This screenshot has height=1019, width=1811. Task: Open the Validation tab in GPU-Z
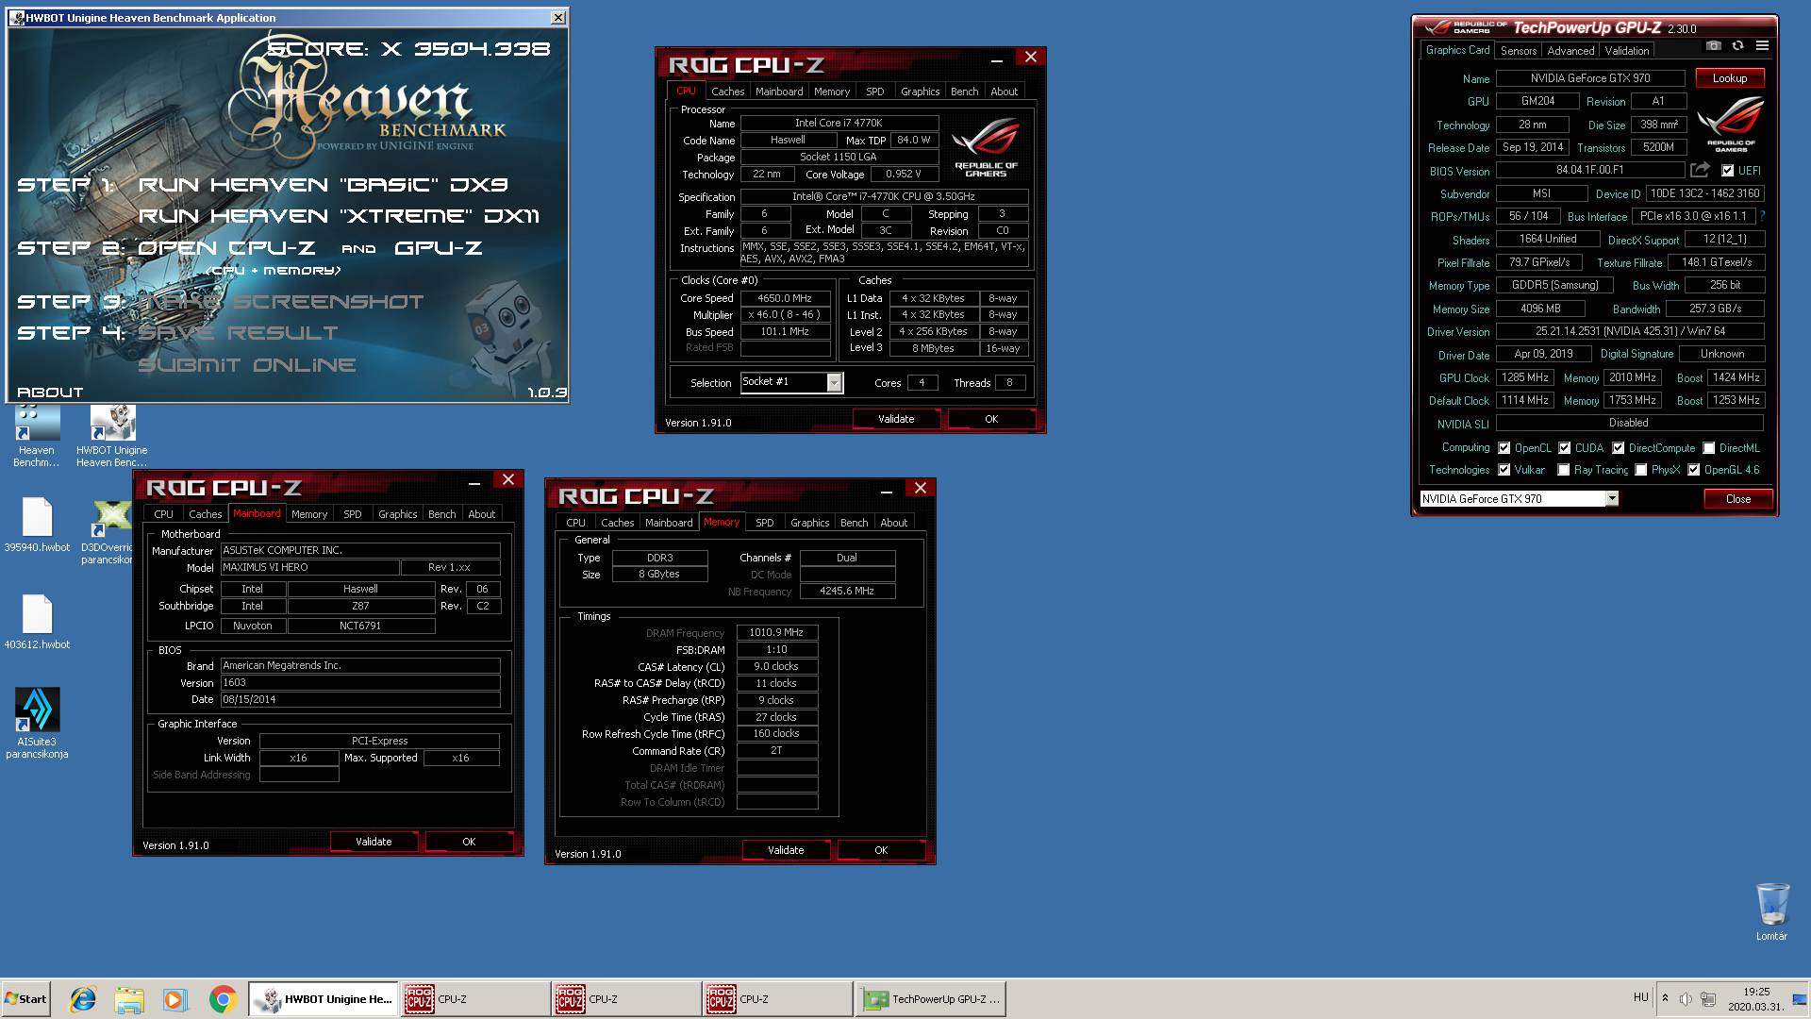pos(1627,51)
